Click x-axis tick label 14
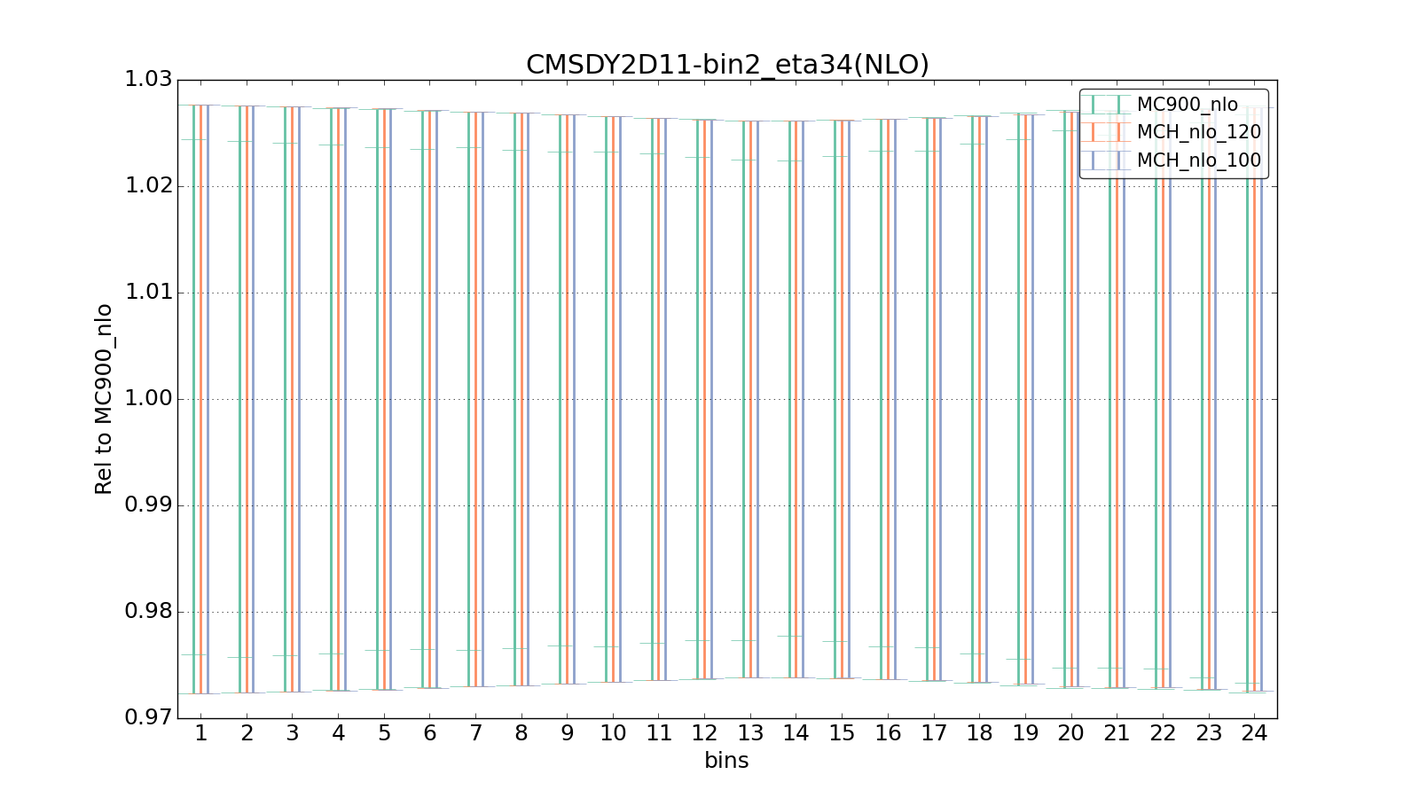The height and width of the screenshot is (798, 1419). pyautogui.click(x=796, y=734)
